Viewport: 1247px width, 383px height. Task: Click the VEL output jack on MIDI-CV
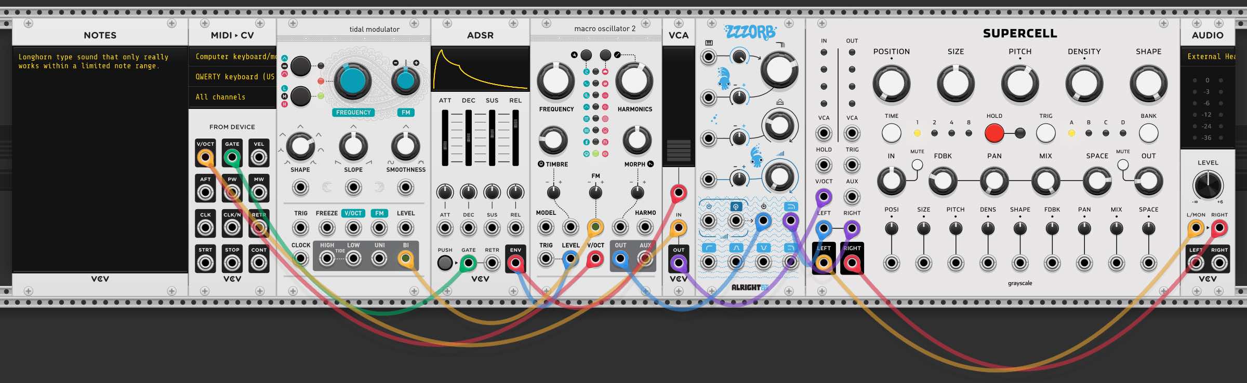259,157
